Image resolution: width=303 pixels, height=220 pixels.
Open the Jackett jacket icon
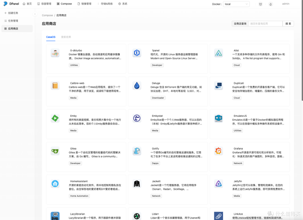tap(137, 184)
